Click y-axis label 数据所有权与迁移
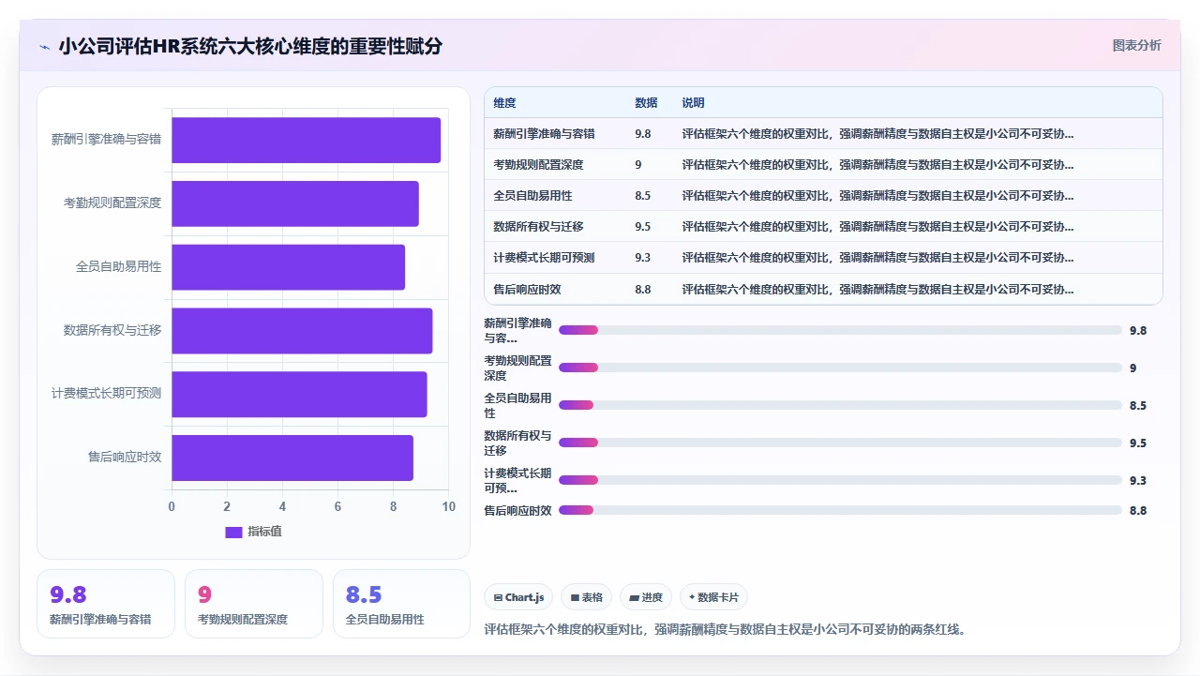Viewport: 1200px width, 676px height. (112, 330)
